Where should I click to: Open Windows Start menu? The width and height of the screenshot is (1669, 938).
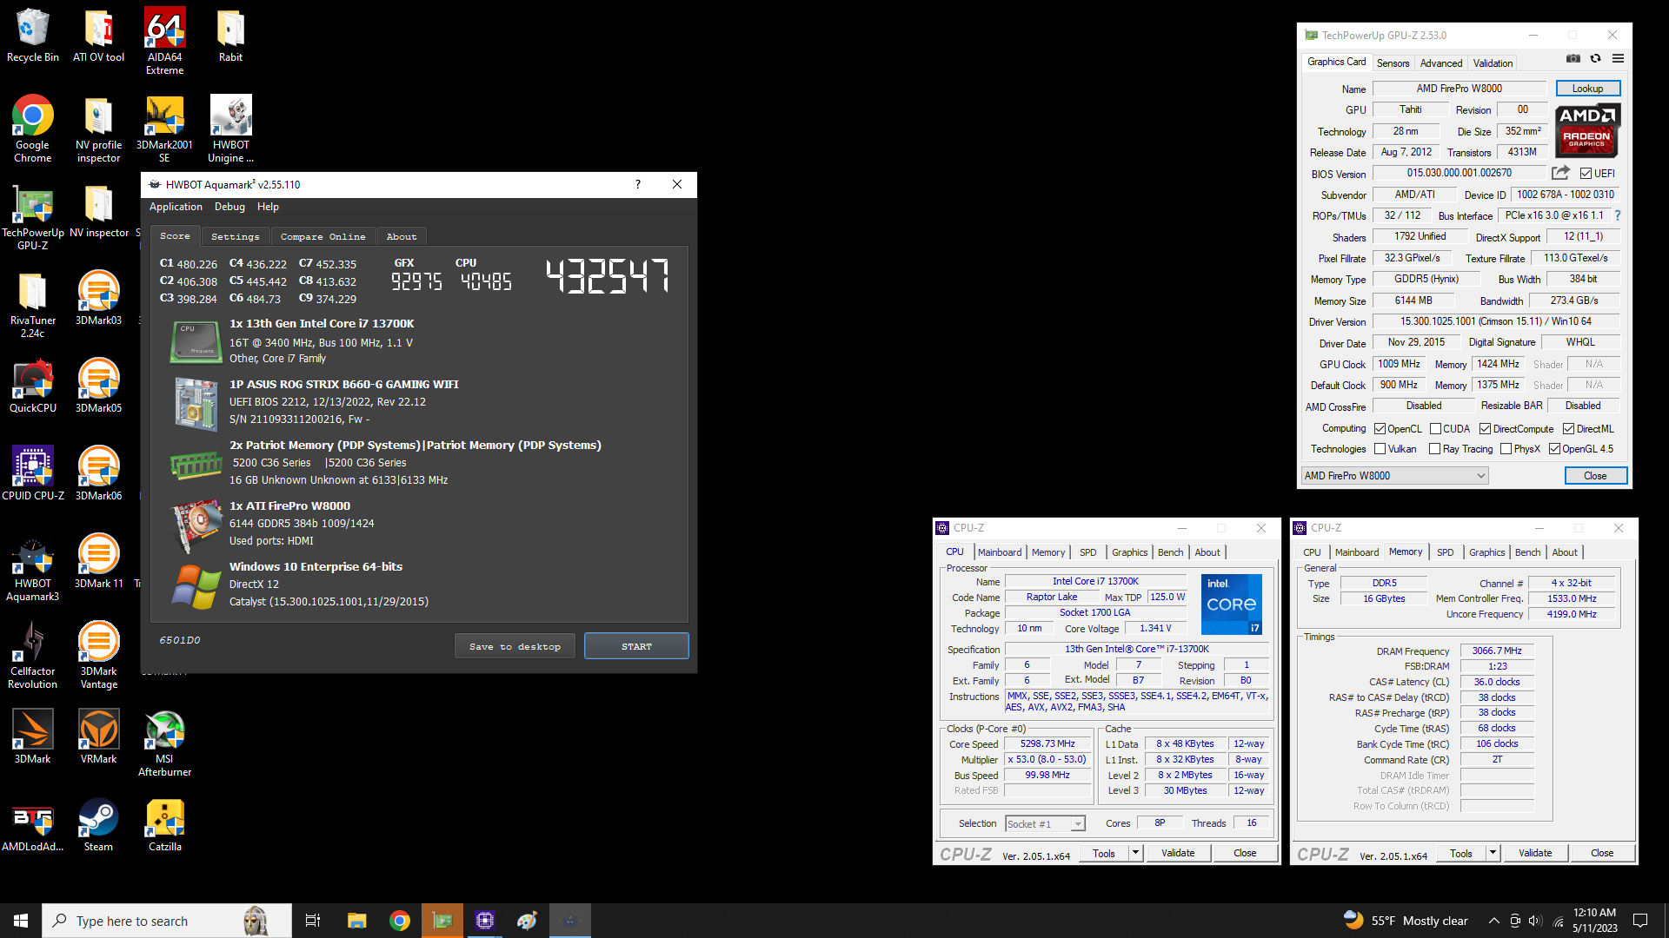[21, 921]
